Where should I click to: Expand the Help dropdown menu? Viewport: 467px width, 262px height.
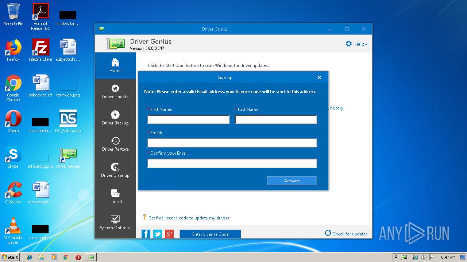[x=361, y=44]
